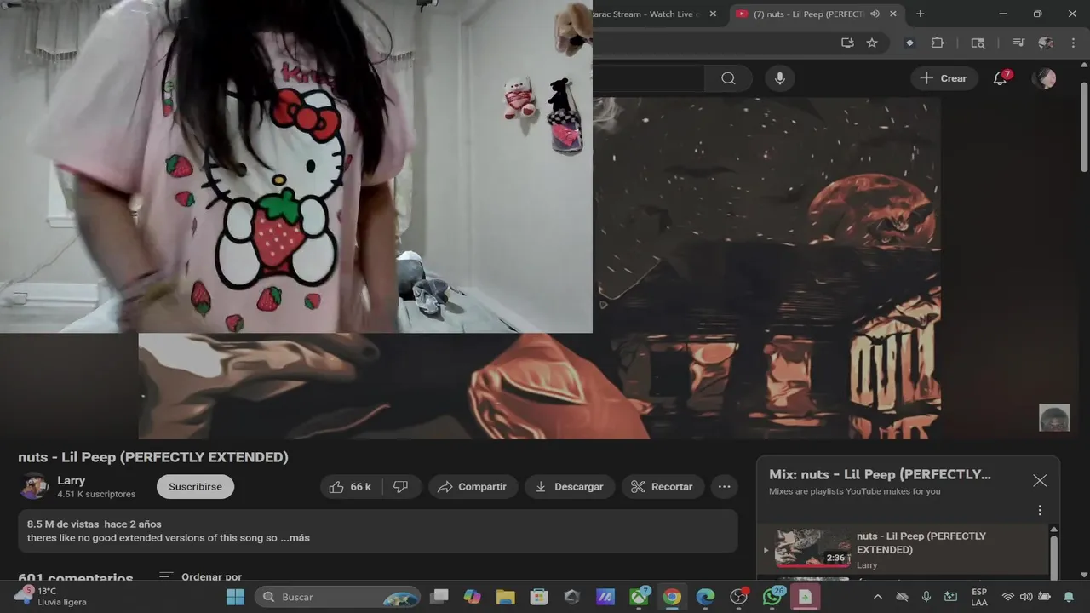The width and height of the screenshot is (1090, 613).
Task: Open the Windows Start menu
Action: pos(235,597)
